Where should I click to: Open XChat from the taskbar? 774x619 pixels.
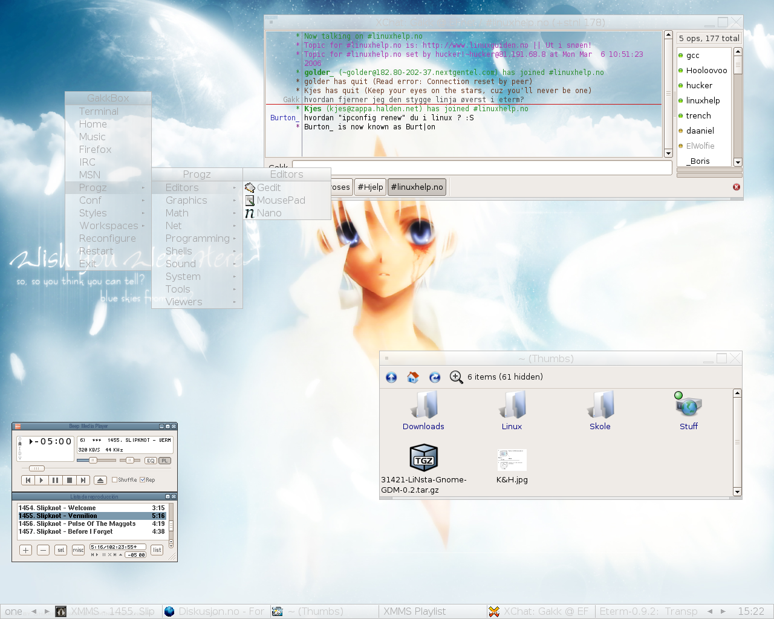pyautogui.click(x=539, y=612)
